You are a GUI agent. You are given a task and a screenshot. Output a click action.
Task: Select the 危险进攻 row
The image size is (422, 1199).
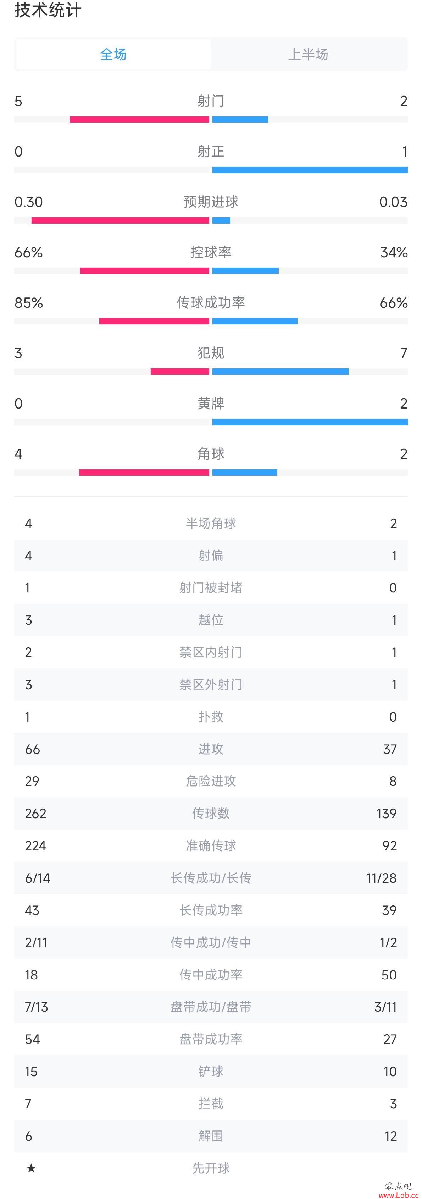(x=211, y=782)
